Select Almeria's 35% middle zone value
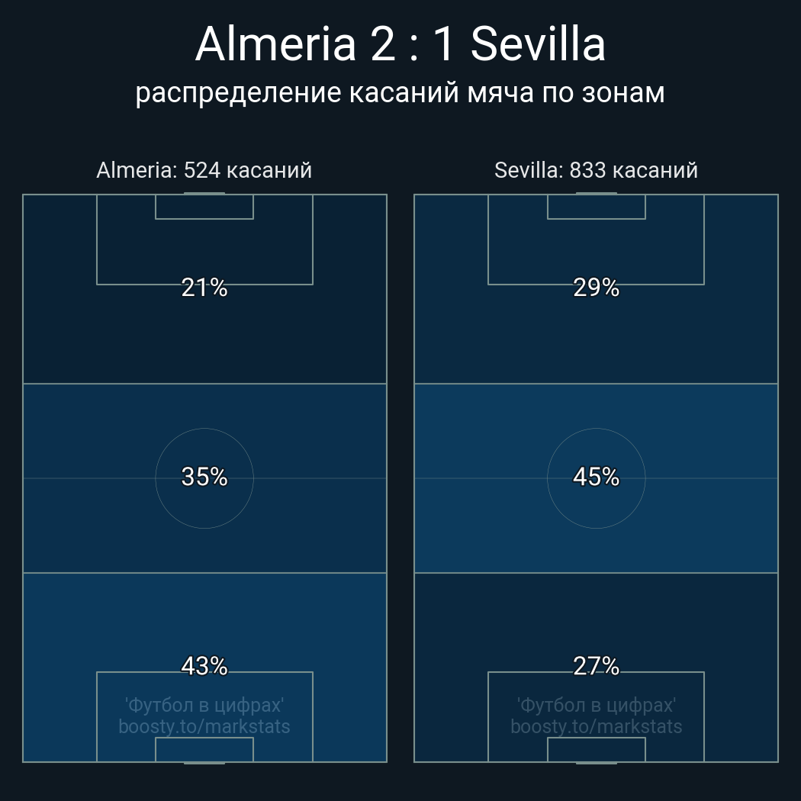Image resolution: width=801 pixels, height=801 pixels. coord(204,477)
